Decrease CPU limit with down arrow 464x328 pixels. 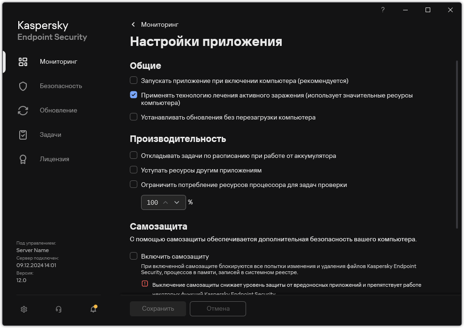[x=177, y=202]
